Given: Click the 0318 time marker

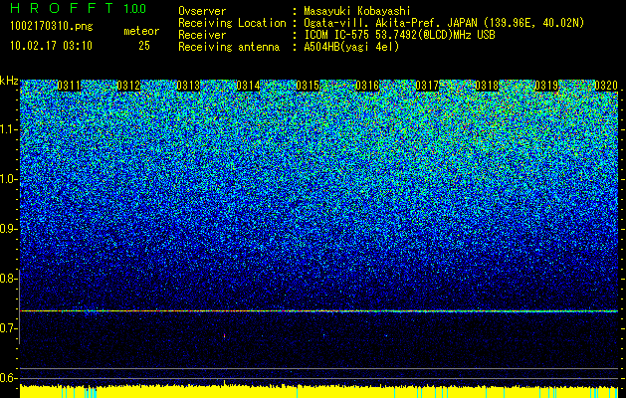Looking at the screenshot, I should [x=487, y=86].
